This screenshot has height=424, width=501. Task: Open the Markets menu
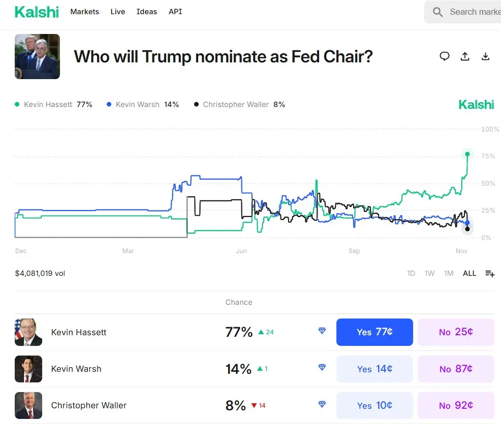pos(85,12)
